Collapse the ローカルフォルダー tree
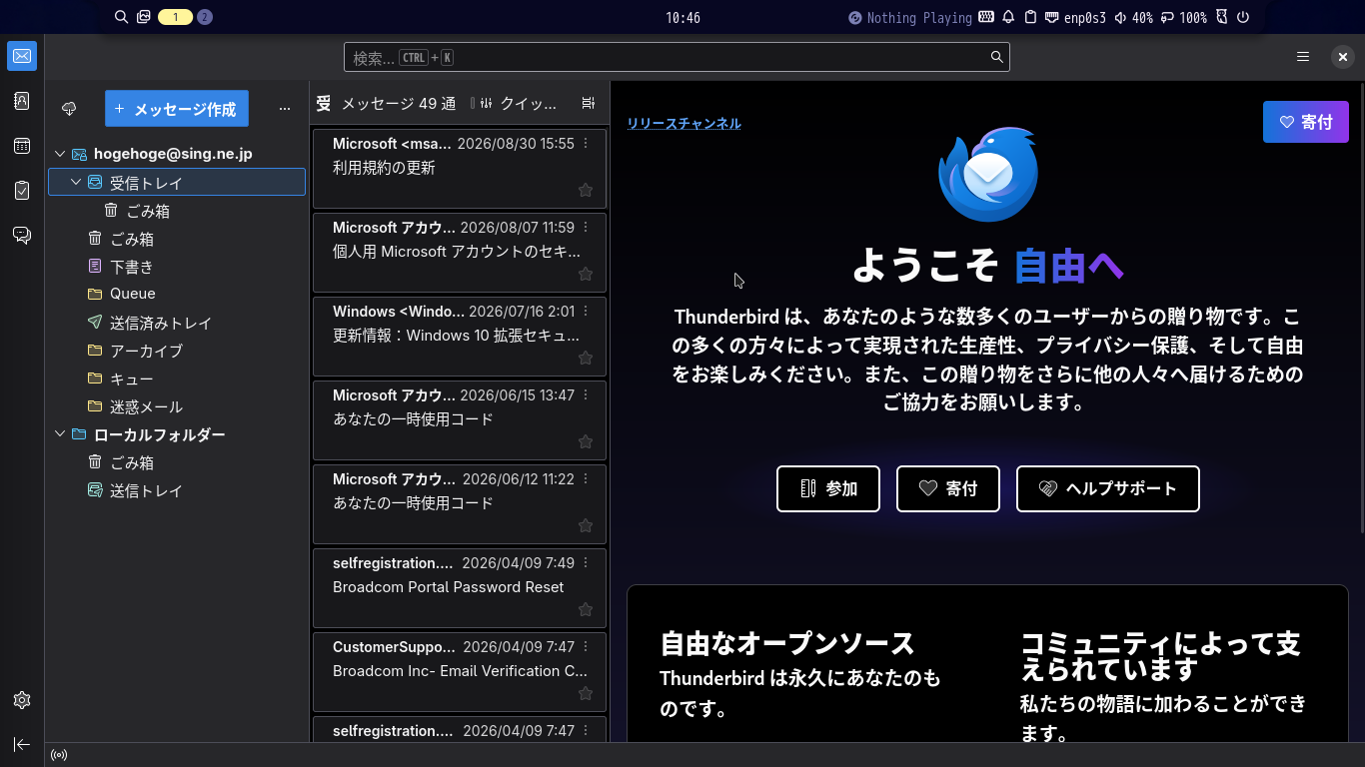This screenshot has width=1365, height=767. click(x=60, y=434)
